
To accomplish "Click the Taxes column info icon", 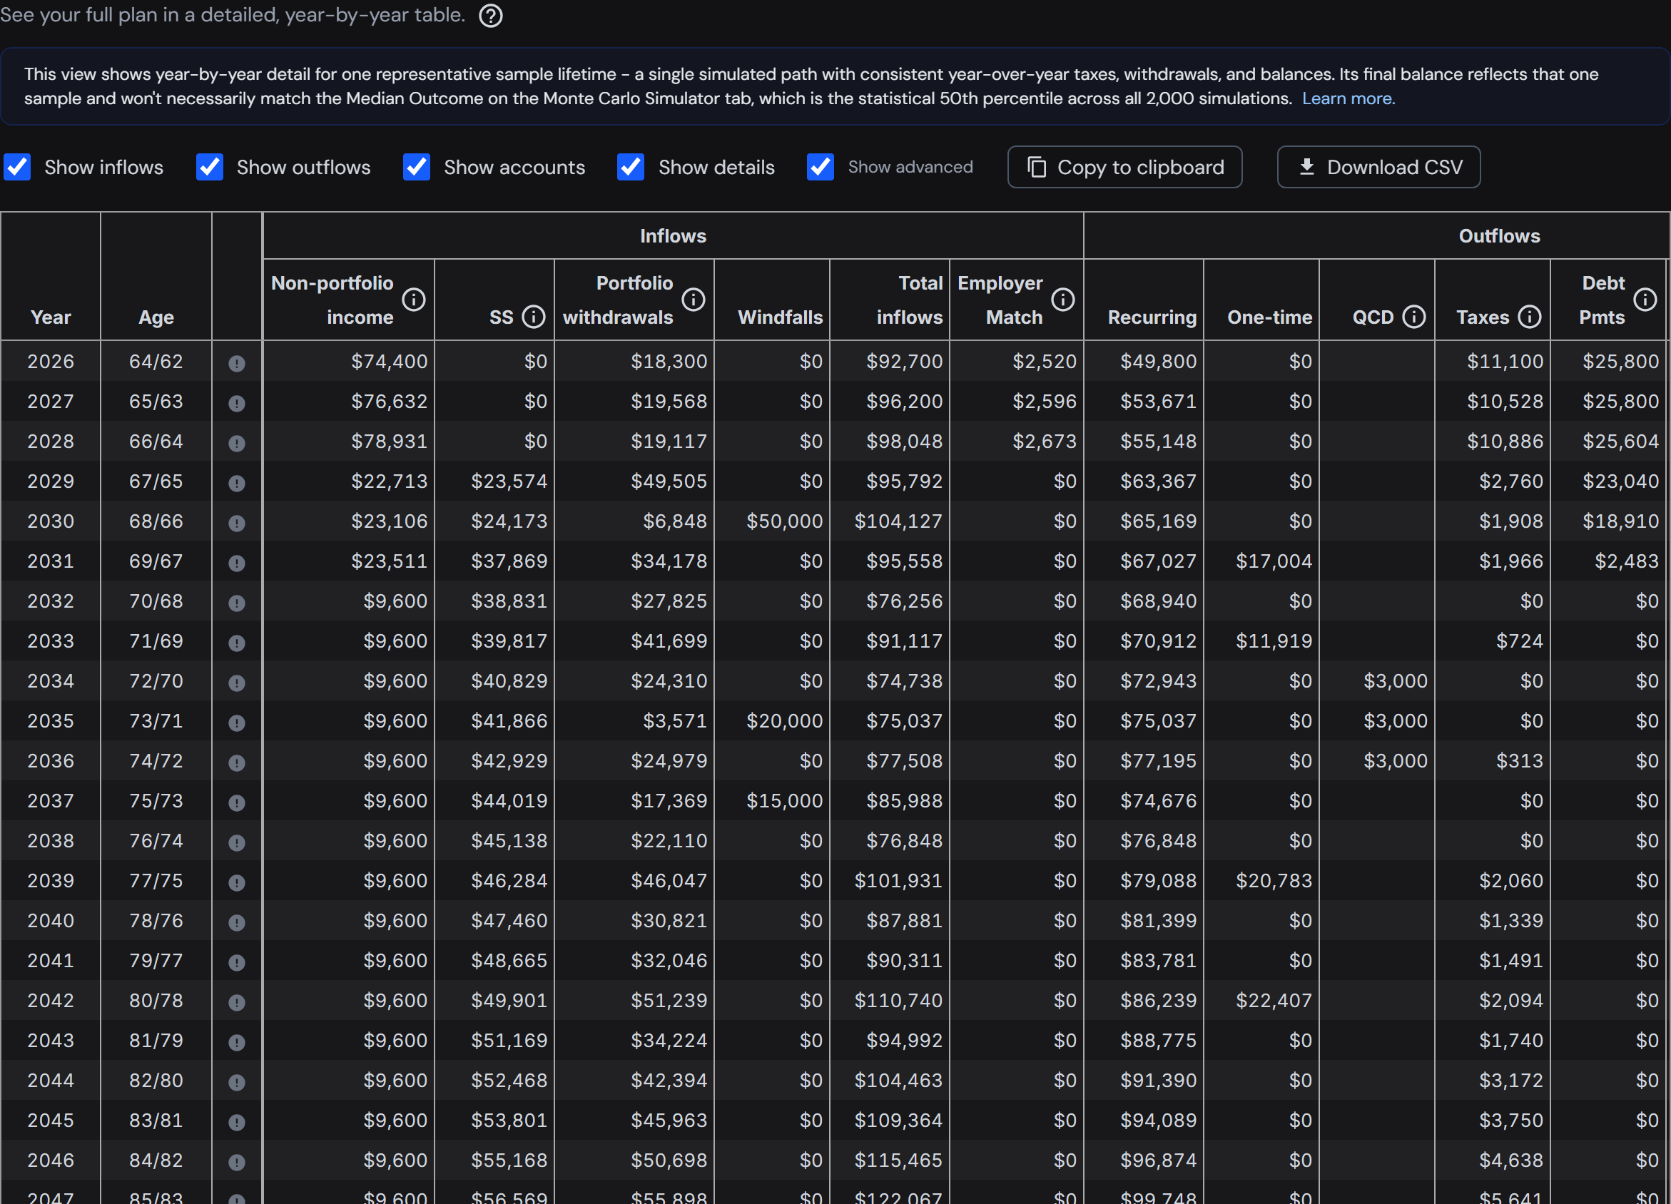I will coord(1530,317).
